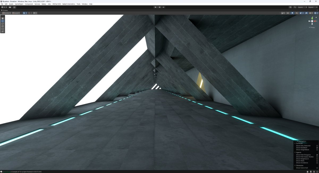Open the account dropdown
Viewport: 319px width, 173px height.
tap(4, 7)
